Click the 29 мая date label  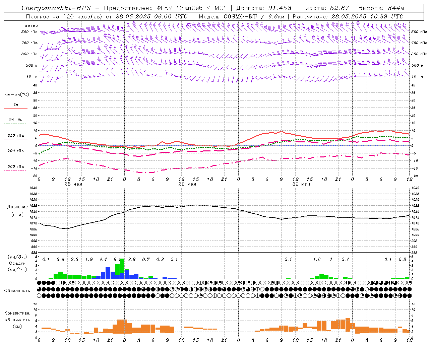187,184
